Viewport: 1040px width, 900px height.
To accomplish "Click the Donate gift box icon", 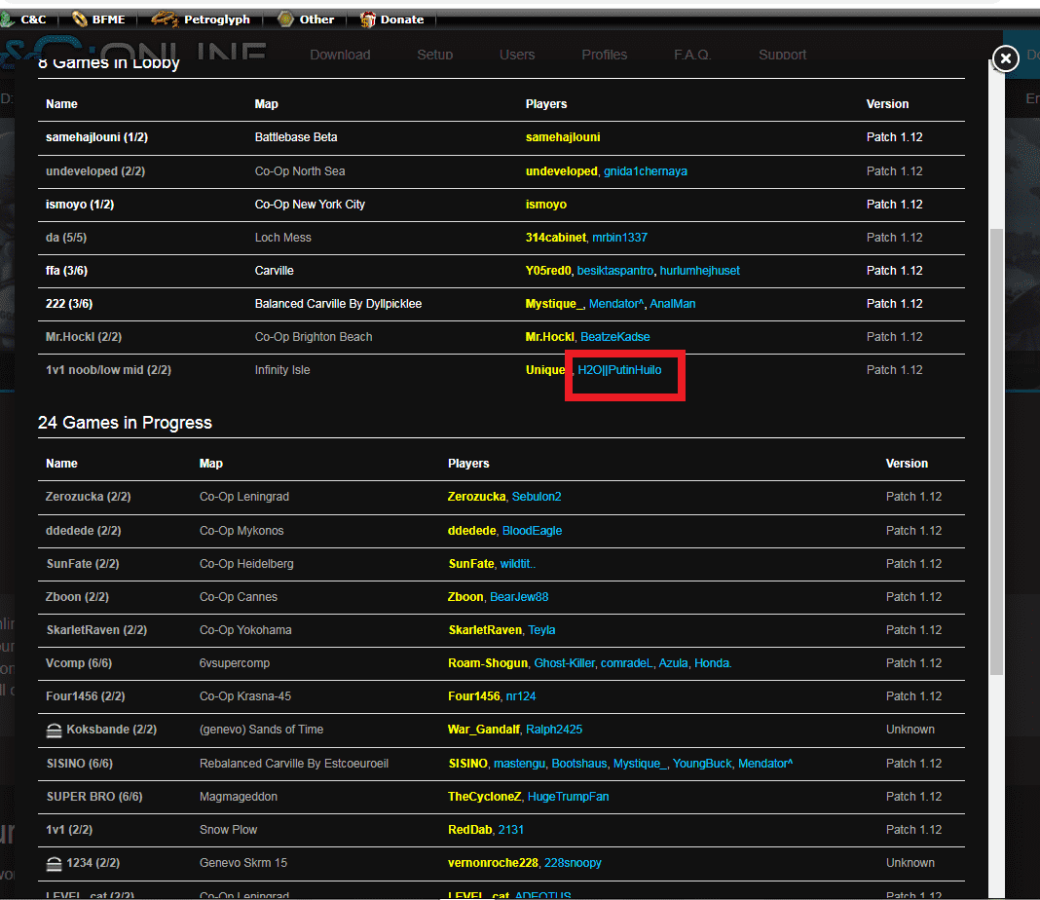I will pyautogui.click(x=367, y=19).
